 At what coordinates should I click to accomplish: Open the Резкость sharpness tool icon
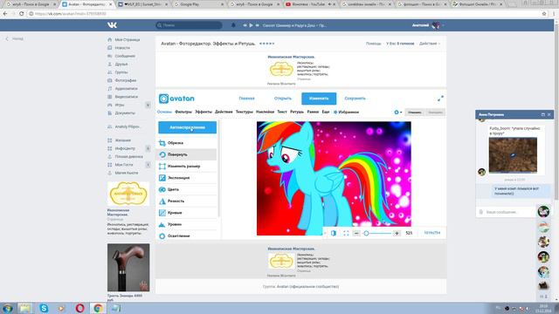[162, 201]
